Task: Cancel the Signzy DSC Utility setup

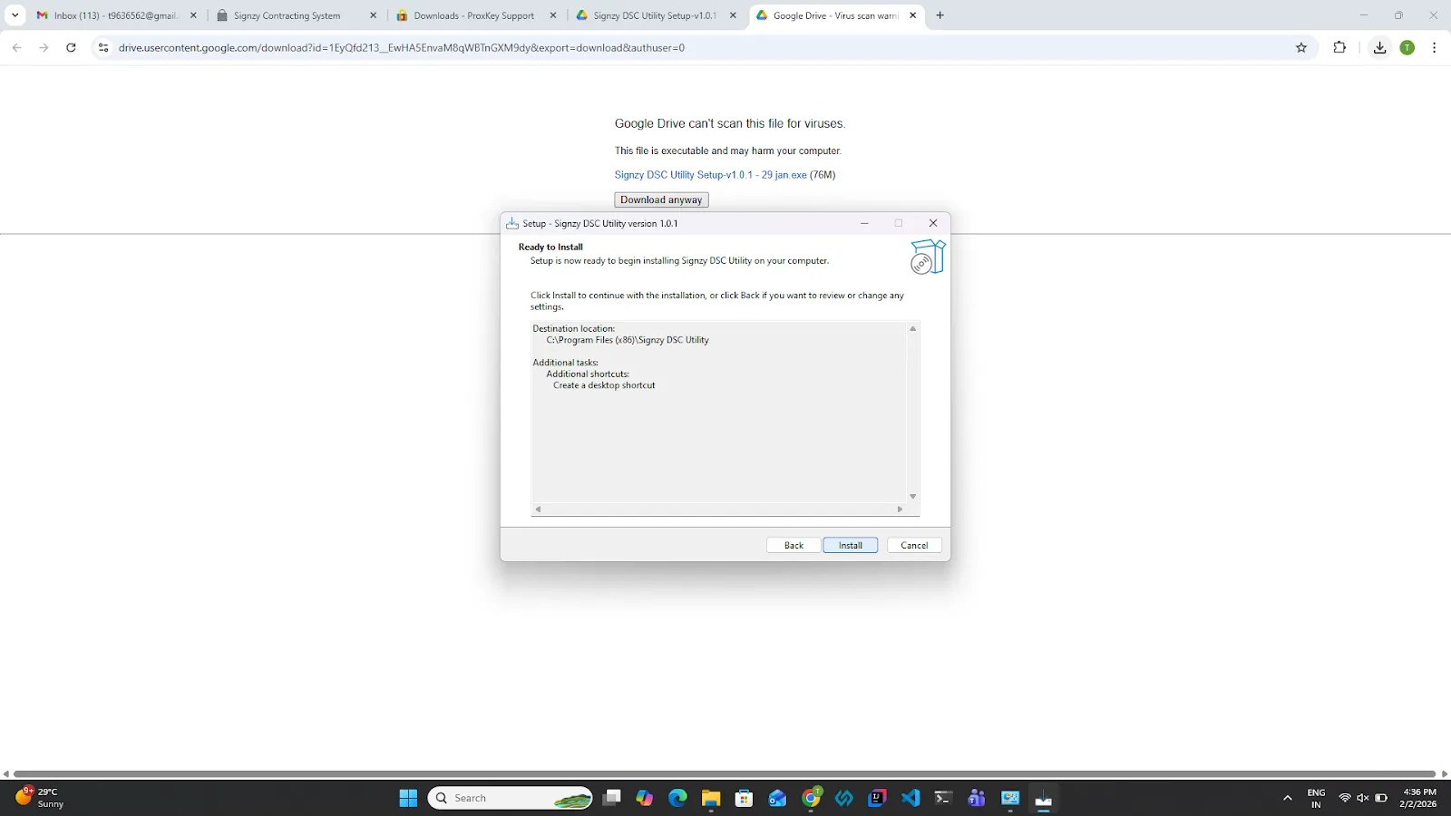Action: [914, 545]
